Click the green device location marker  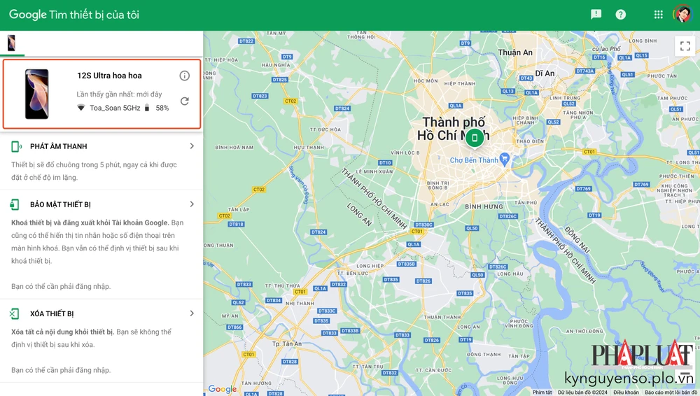[x=475, y=138]
